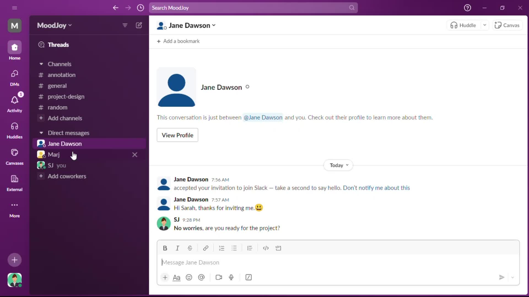Insert a link with link icon

[x=206, y=248]
